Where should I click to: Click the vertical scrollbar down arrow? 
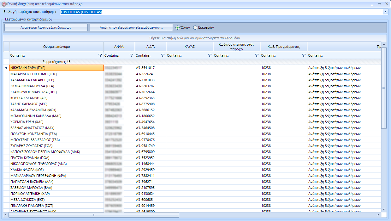(384, 209)
